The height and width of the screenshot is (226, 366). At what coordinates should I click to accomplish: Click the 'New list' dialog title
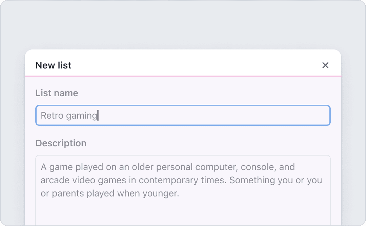coord(54,65)
